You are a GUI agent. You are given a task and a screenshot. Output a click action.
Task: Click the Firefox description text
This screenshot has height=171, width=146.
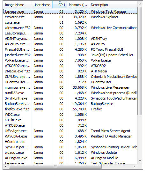(96, 109)
